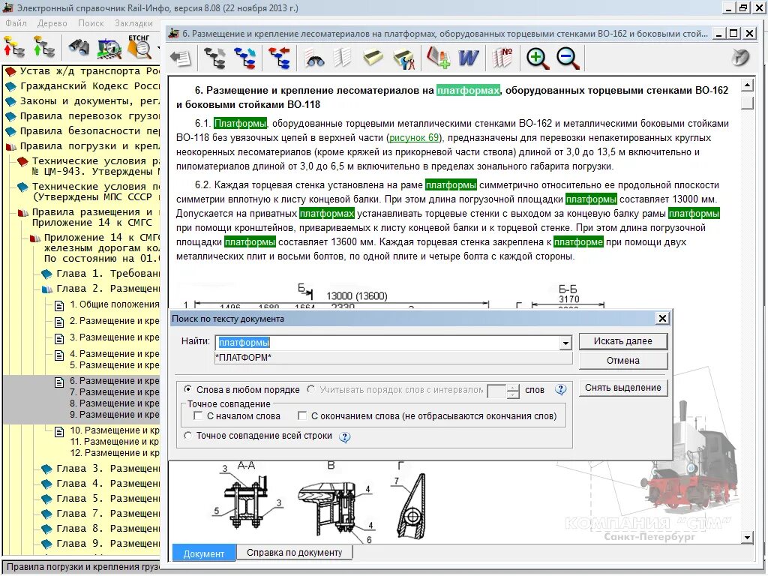Click the document vertical scrollbar thumb

pos(747,103)
